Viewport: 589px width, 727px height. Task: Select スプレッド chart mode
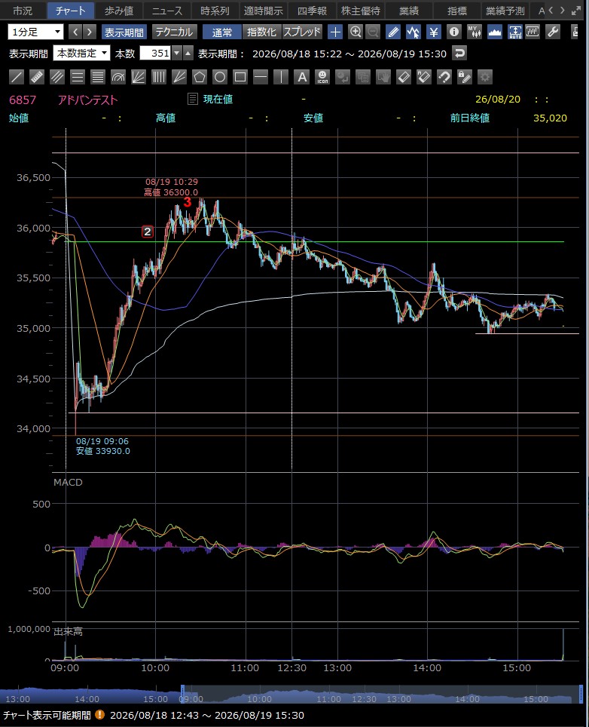(302, 32)
